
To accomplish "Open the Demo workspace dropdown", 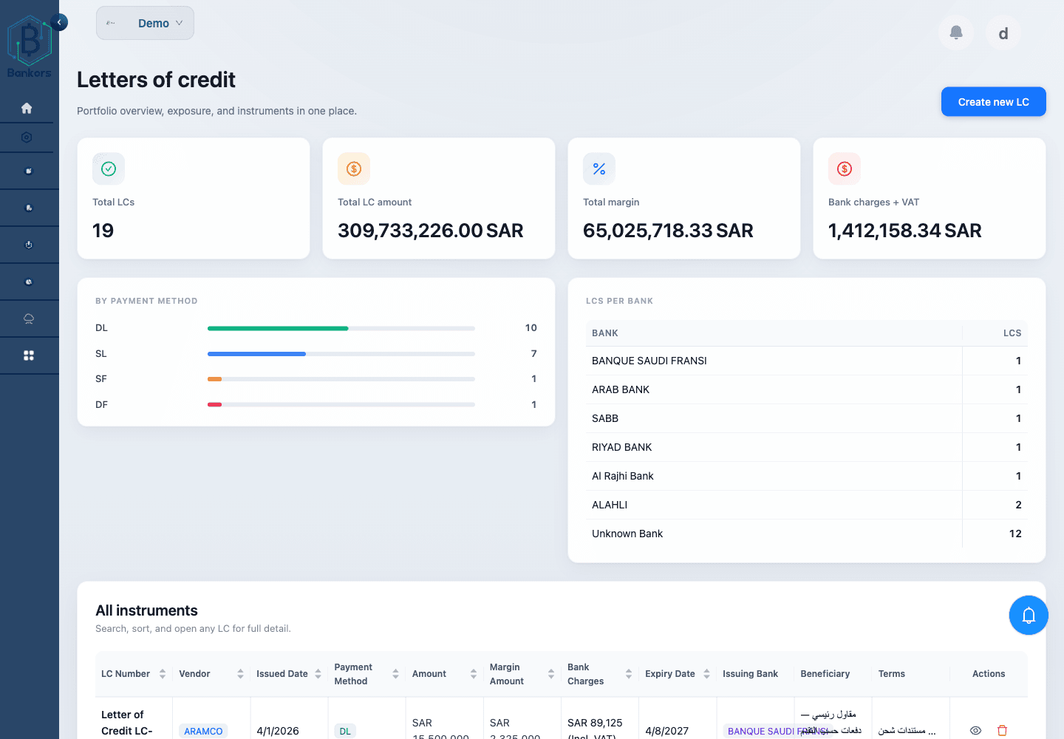I will pyautogui.click(x=145, y=23).
